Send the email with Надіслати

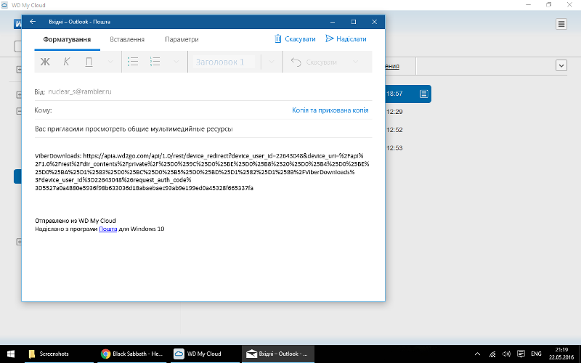tap(346, 39)
